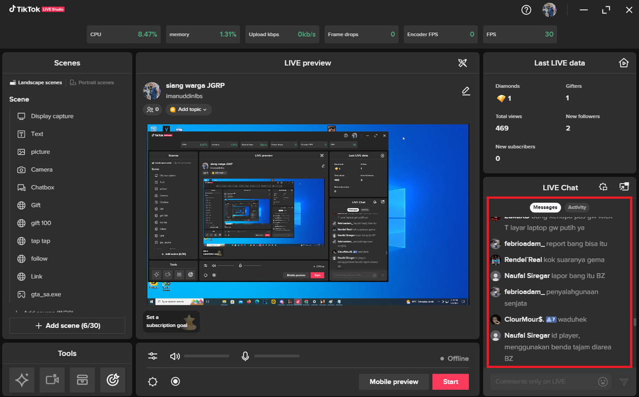This screenshot has width=639, height=397.
Task: Switch to the Activity chat tab
Action: pyautogui.click(x=577, y=207)
